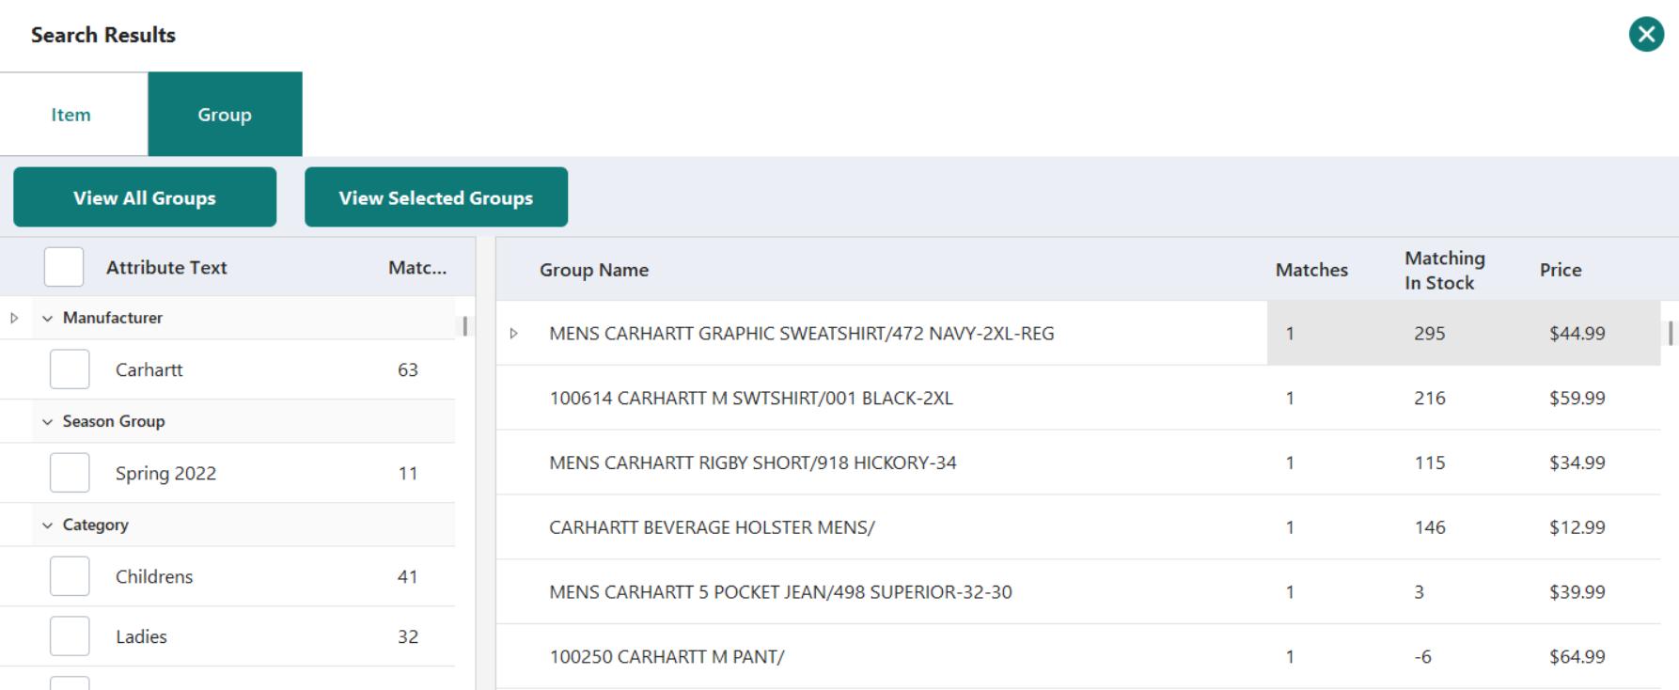Screen dimensions: 1679x690
Task: Click the group results scrollbar thumb
Action: tap(1671, 333)
